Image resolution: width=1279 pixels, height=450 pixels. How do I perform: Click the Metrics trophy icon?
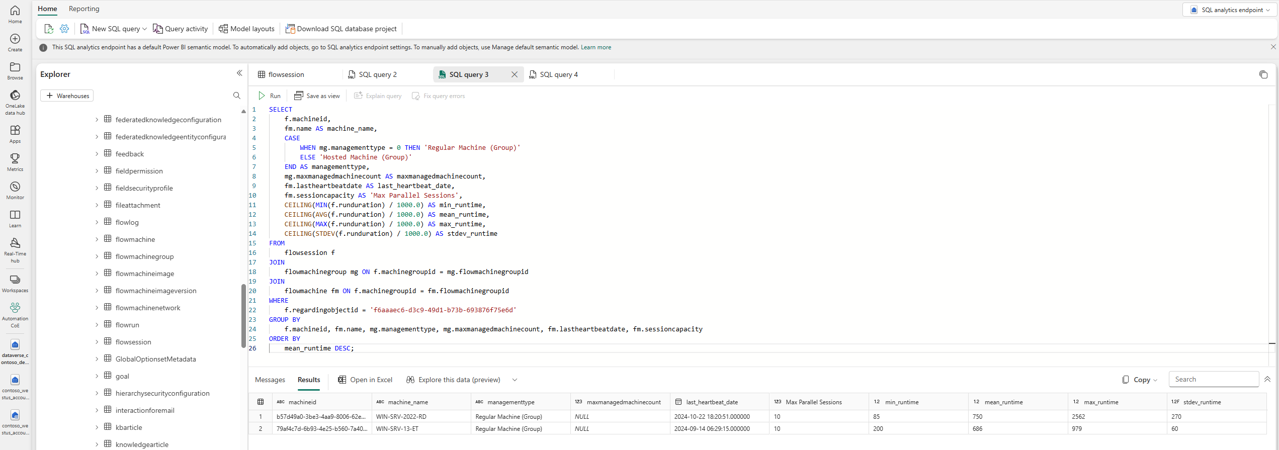point(15,162)
